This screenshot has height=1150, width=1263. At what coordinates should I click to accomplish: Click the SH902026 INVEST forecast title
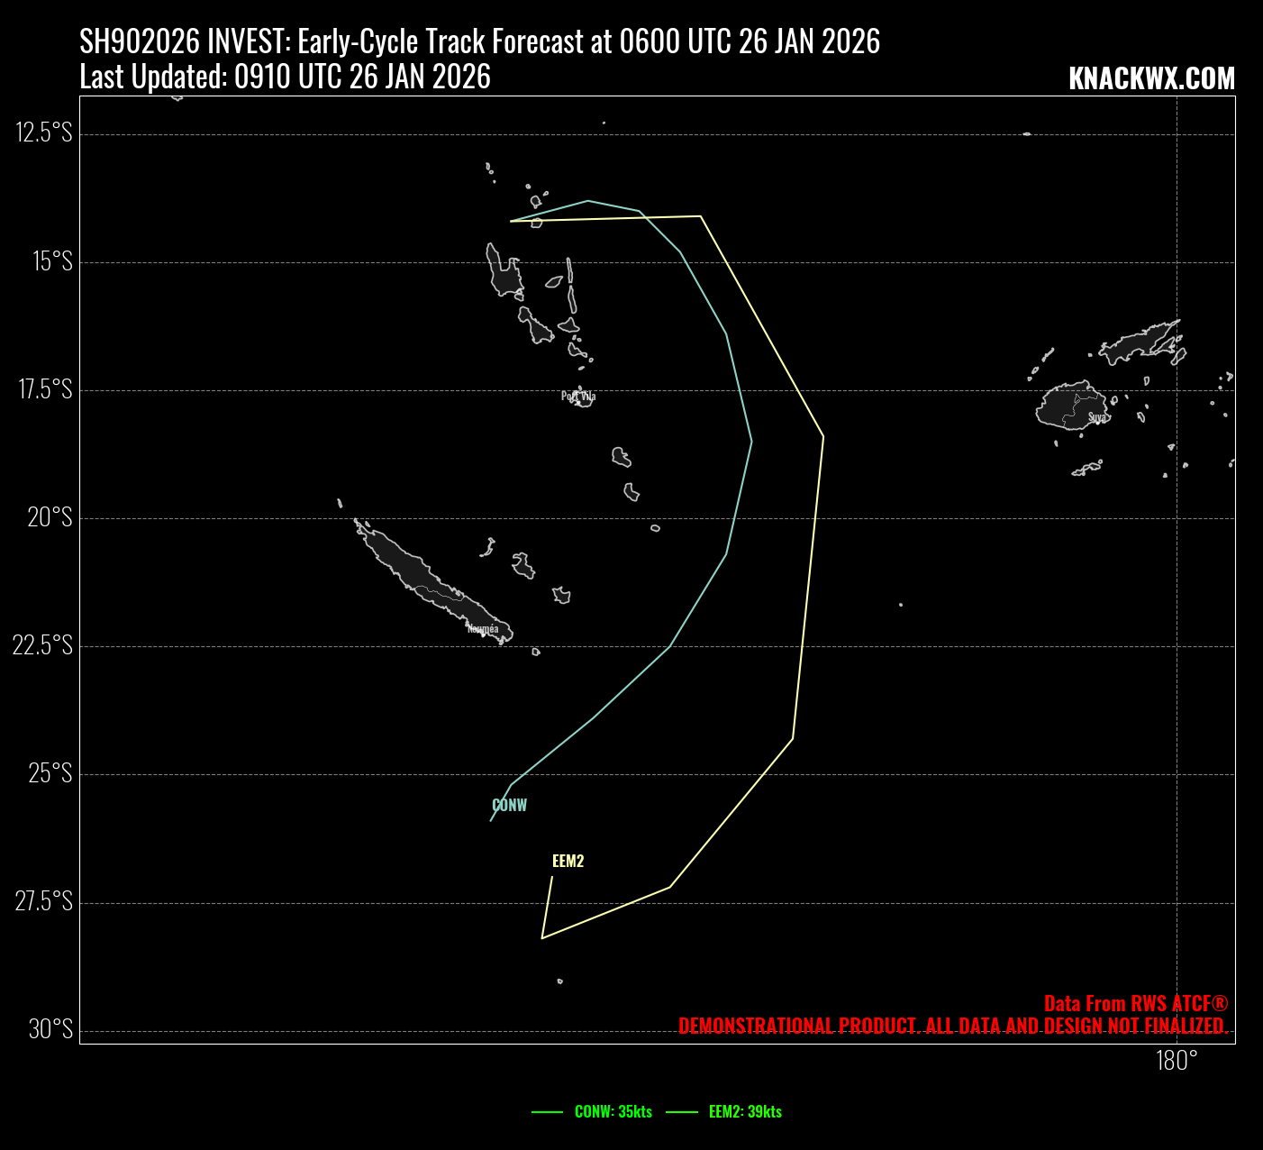point(479,41)
